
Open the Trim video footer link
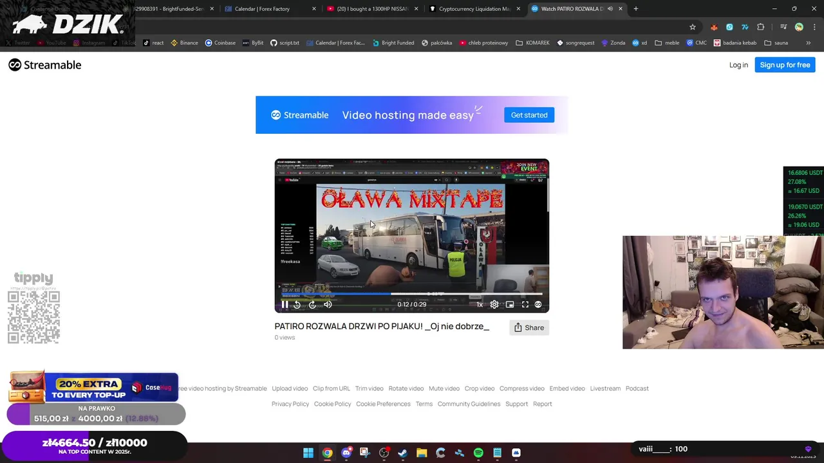tap(370, 388)
